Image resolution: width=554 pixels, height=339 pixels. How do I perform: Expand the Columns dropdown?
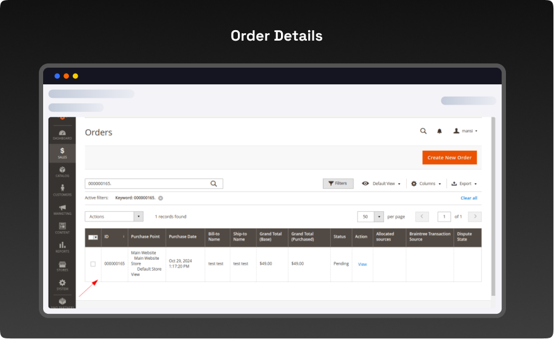tap(426, 183)
